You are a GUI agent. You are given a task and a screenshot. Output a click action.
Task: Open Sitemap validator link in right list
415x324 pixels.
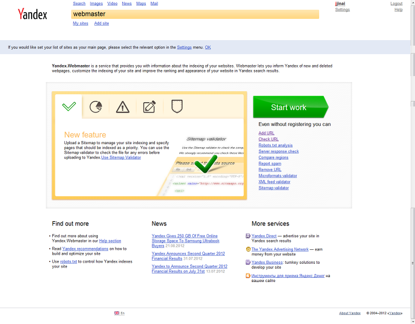pos(273,188)
